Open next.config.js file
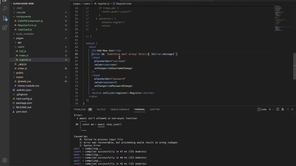The image size is (296, 166). pyautogui.click(x=24, y=99)
